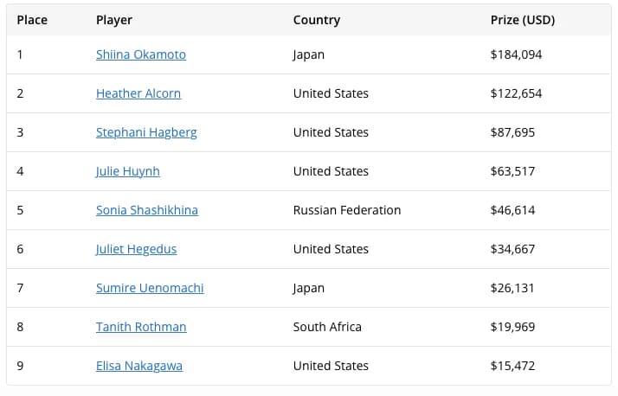
Task: Select the $15,472 prize cell
Action: point(512,366)
